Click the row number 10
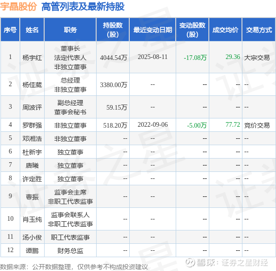 coord(10,218)
